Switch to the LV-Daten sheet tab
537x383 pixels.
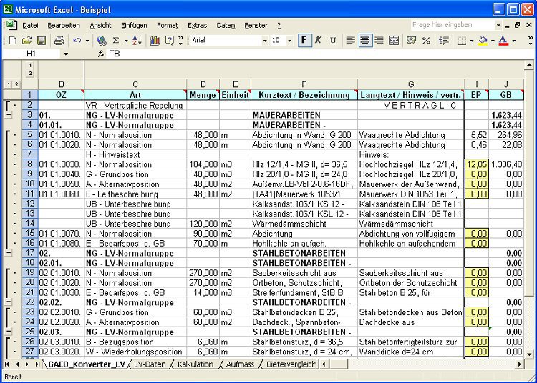[150, 364]
